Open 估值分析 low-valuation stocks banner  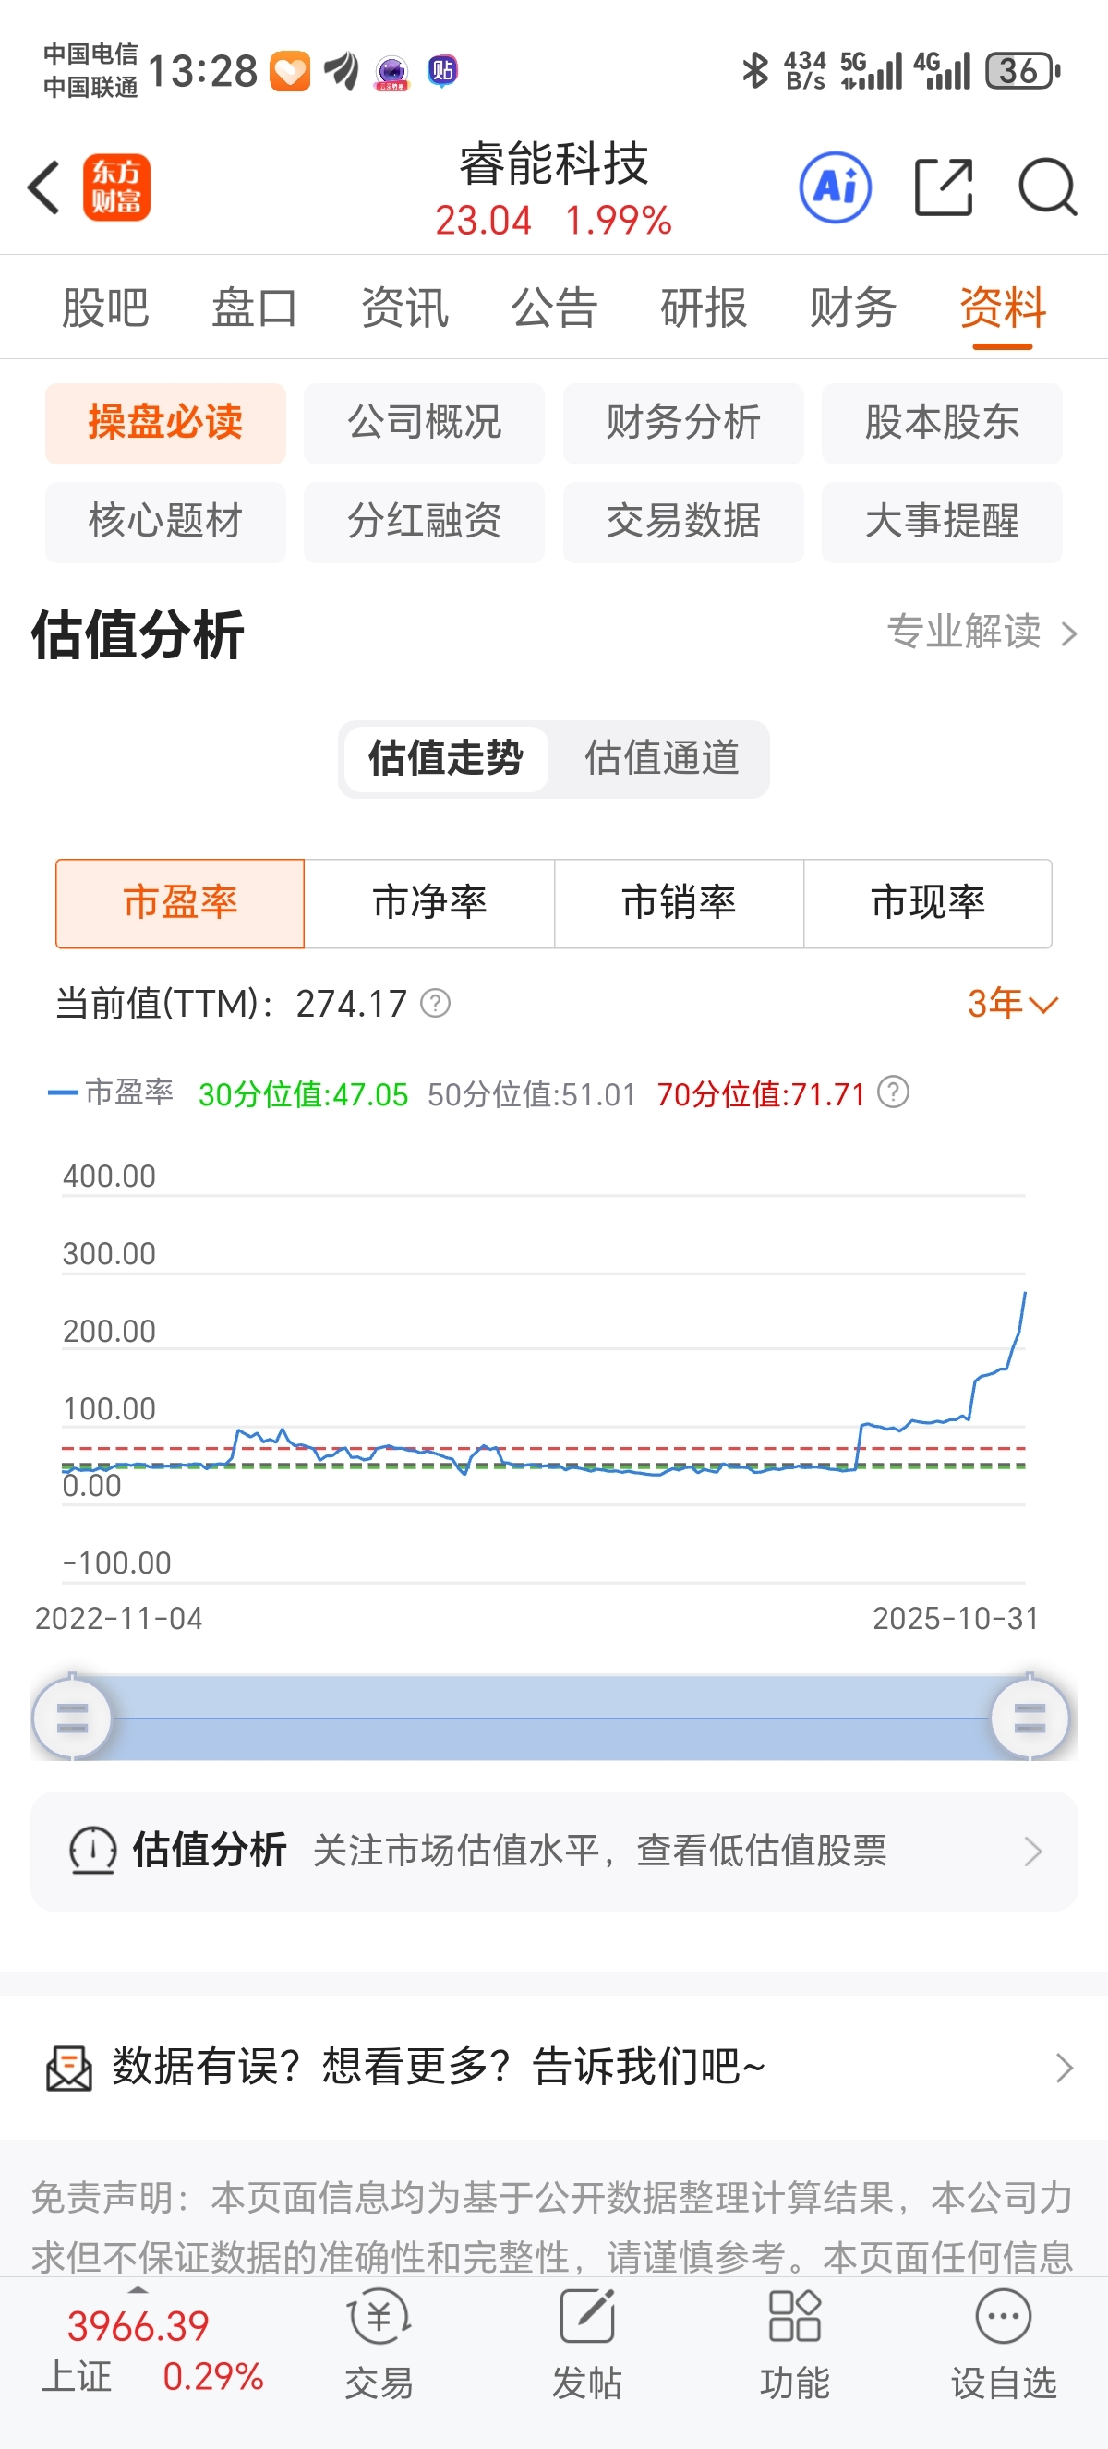tap(554, 1851)
